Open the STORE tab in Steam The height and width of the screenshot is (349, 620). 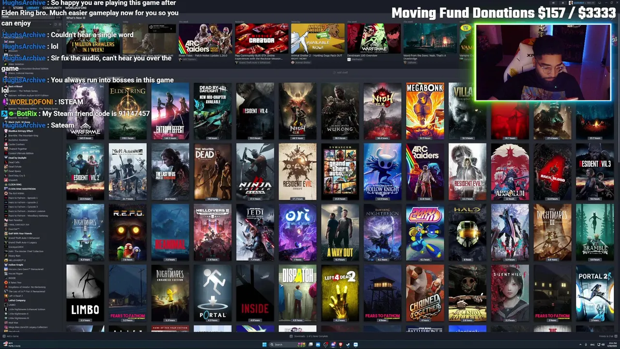tap(18, 8)
